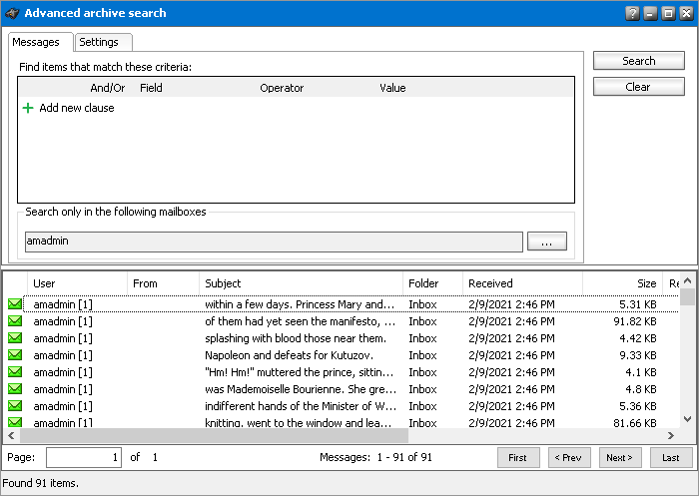Click envelope icon of 'splashing with blood' message
Viewport: 699px width, 496px height.
(x=15, y=338)
